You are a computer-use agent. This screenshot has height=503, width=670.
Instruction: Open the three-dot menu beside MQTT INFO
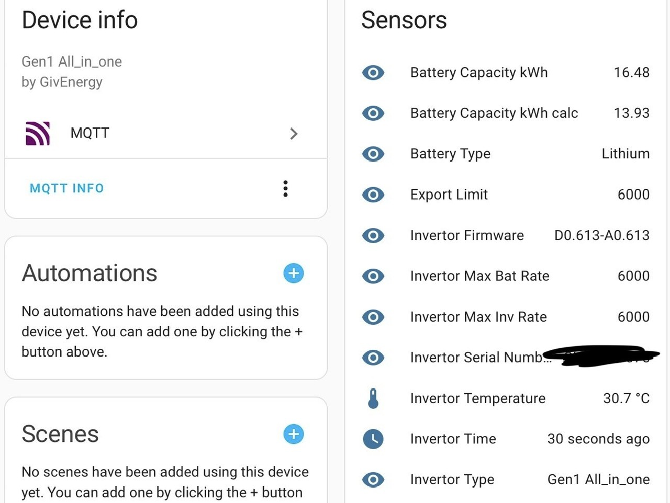coord(285,189)
